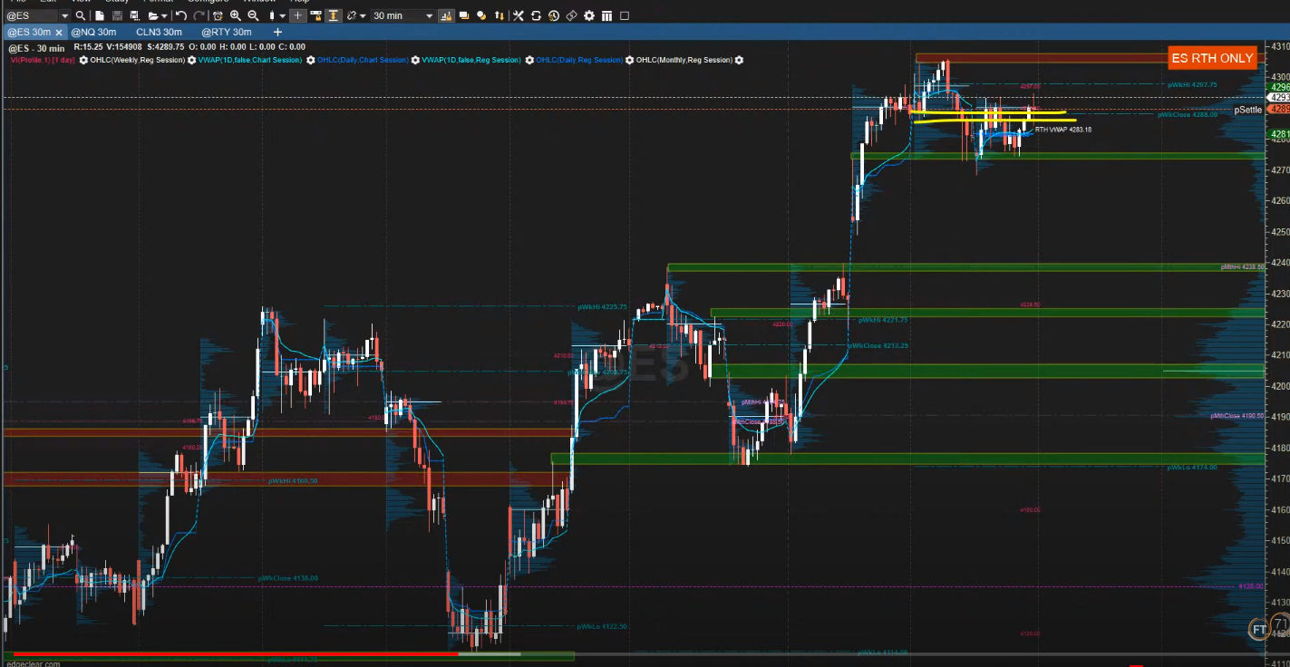1290x667 pixels.
Task: Close the @ES 30m tab
Action: pos(60,33)
